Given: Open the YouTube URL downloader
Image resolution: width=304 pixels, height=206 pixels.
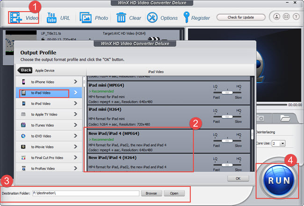Looking at the screenshot, I should click(x=51, y=18).
